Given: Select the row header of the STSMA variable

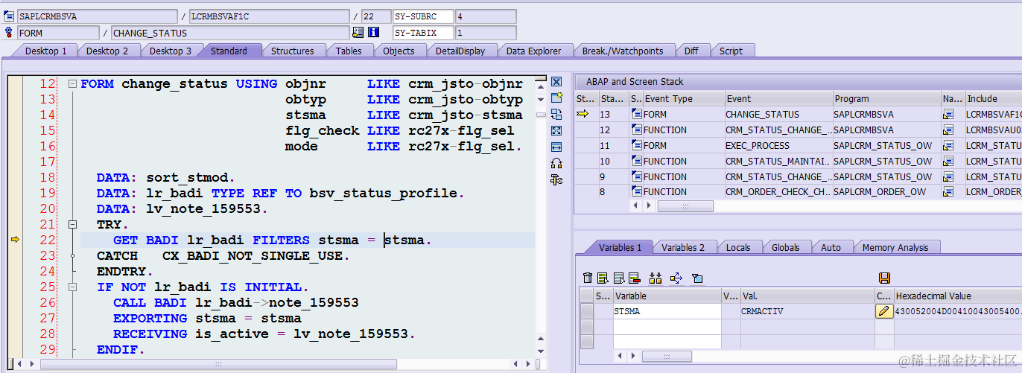Looking at the screenshot, I should point(587,311).
